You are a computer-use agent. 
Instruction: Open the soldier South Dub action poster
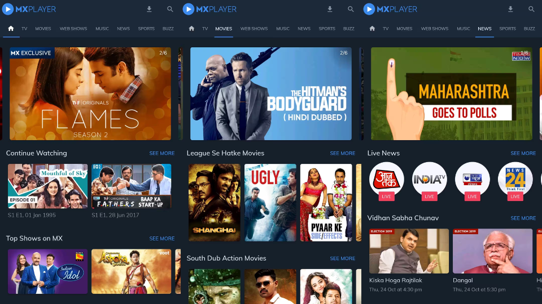pyautogui.click(x=215, y=287)
